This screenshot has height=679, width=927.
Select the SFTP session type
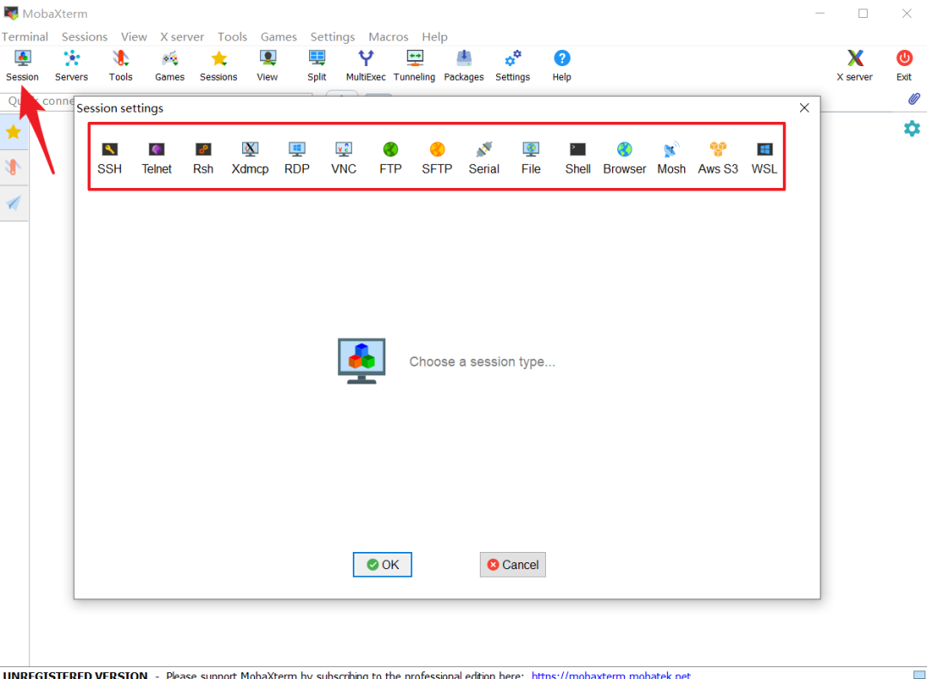point(437,158)
